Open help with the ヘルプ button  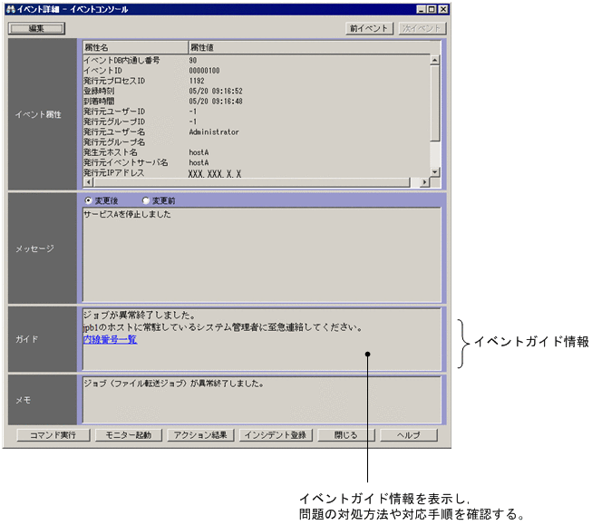coord(409,435)
